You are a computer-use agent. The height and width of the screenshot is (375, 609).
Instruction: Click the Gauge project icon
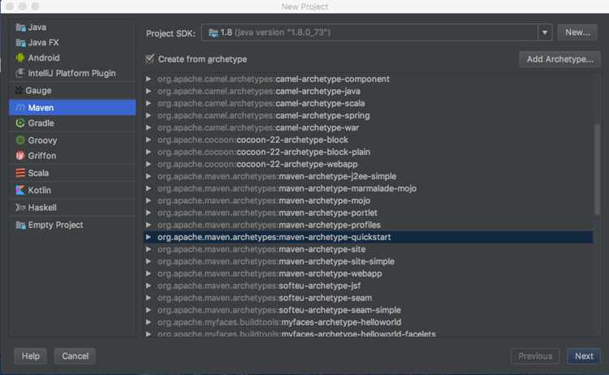(19, 90)
